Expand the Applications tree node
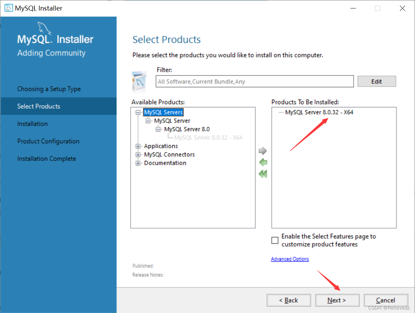 click(x=138, y=146)
